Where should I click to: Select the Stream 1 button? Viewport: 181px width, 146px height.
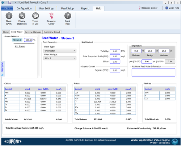click(17, 40)
